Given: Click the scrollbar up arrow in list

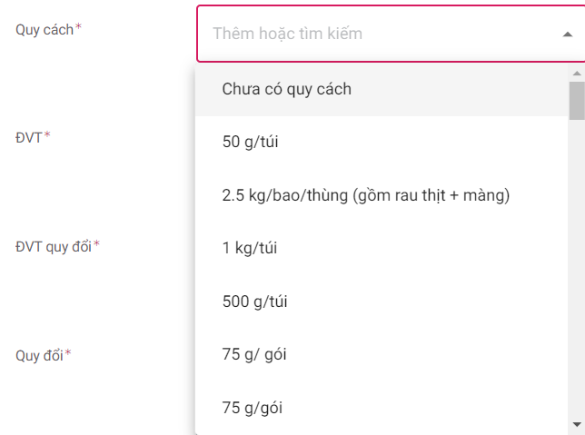Looking at the screenshot, I should [x=576, y=73].
